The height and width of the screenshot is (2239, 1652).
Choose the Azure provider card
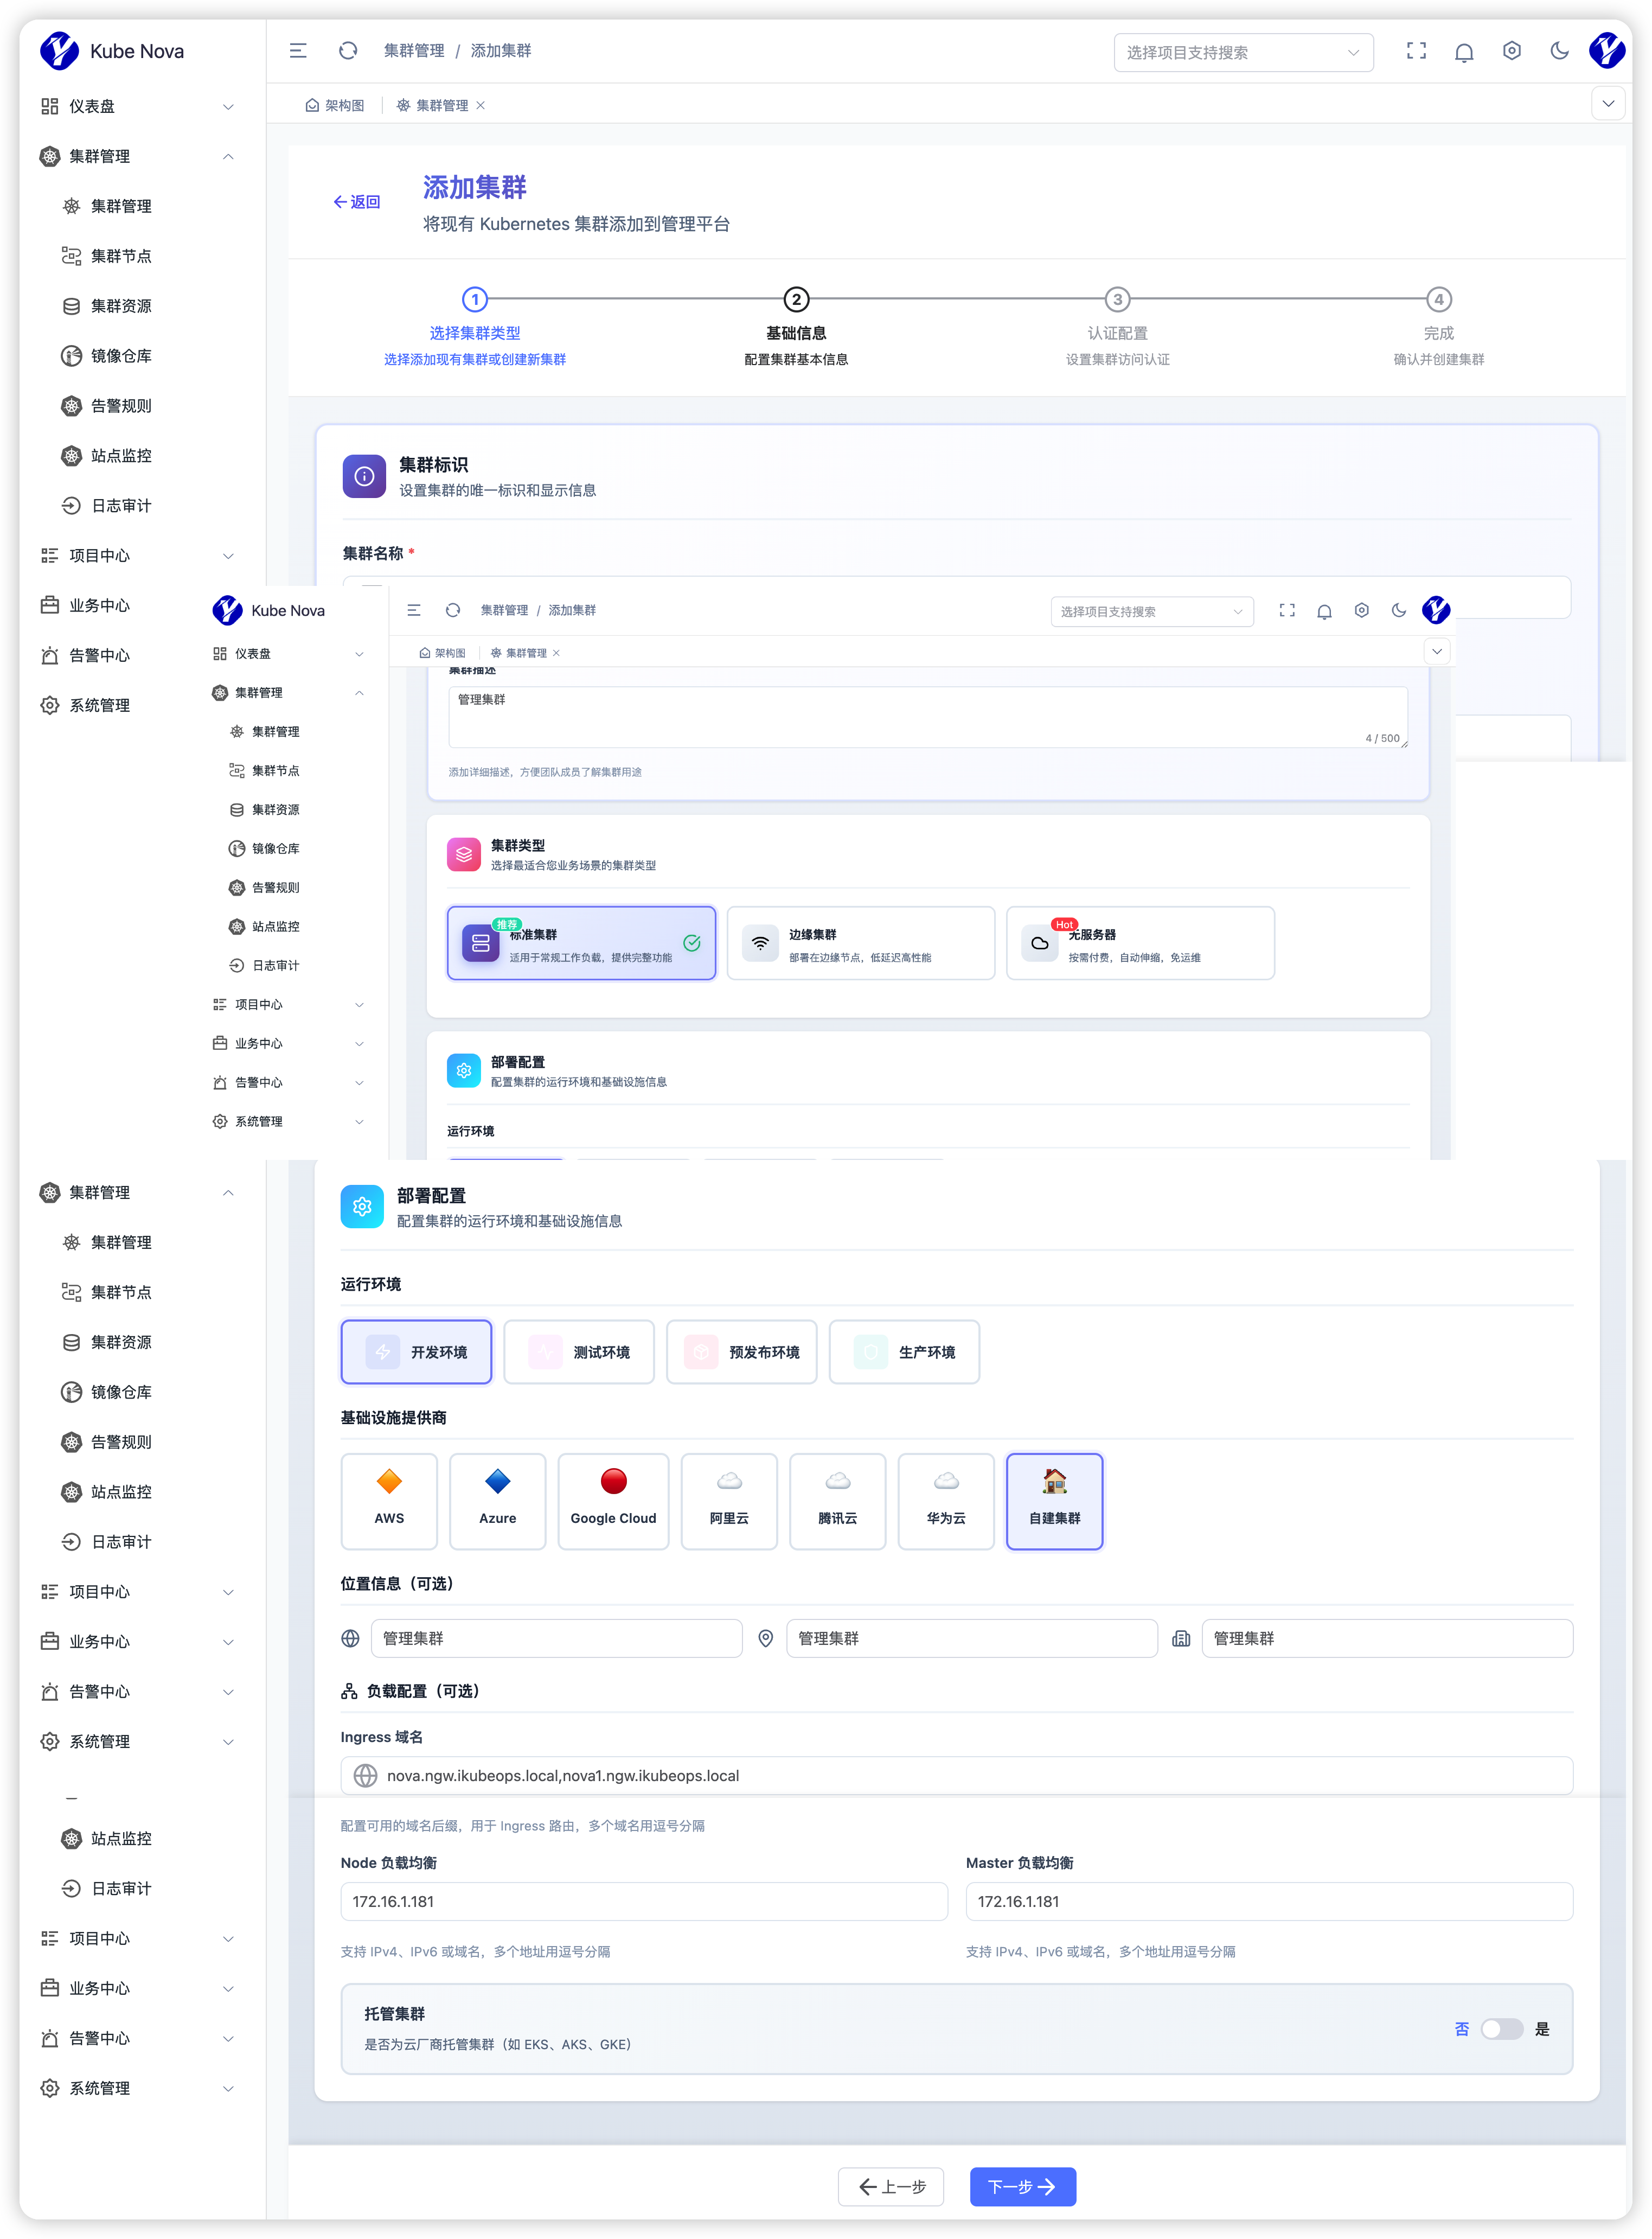(497, 1501)
